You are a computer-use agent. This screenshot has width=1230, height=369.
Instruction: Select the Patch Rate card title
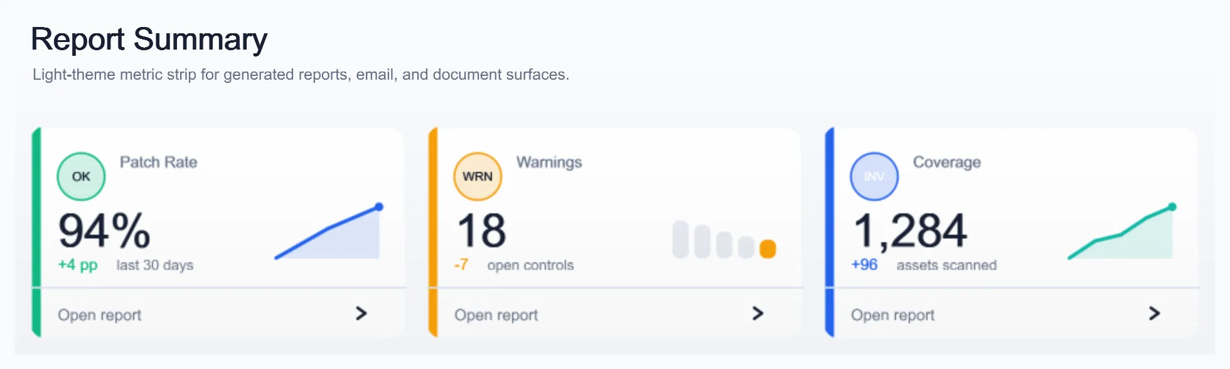[158, 162]
